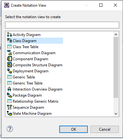Image resolution: width=123 pixels, height=139 pixels.
Task: Focus the notation view filter text field
Action: coord(62,25)
